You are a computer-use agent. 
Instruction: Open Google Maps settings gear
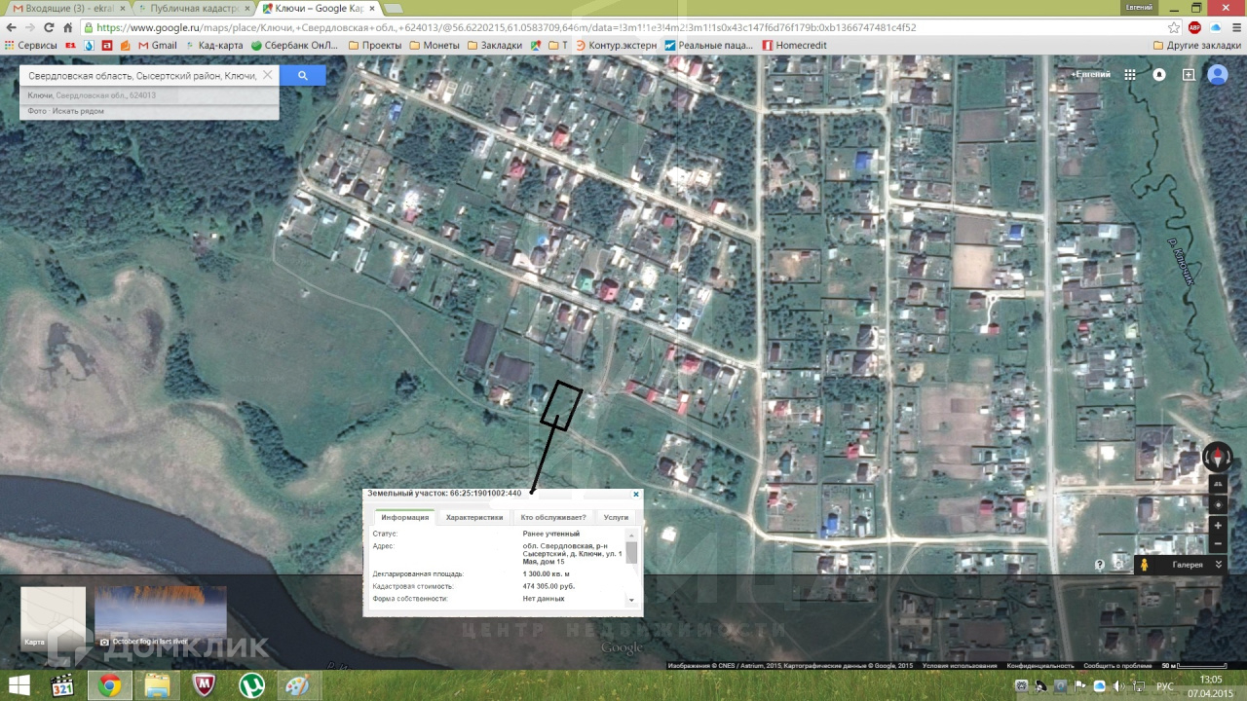pos(1119,565)
